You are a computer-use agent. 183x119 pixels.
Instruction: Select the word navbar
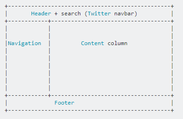coord(124,13)
